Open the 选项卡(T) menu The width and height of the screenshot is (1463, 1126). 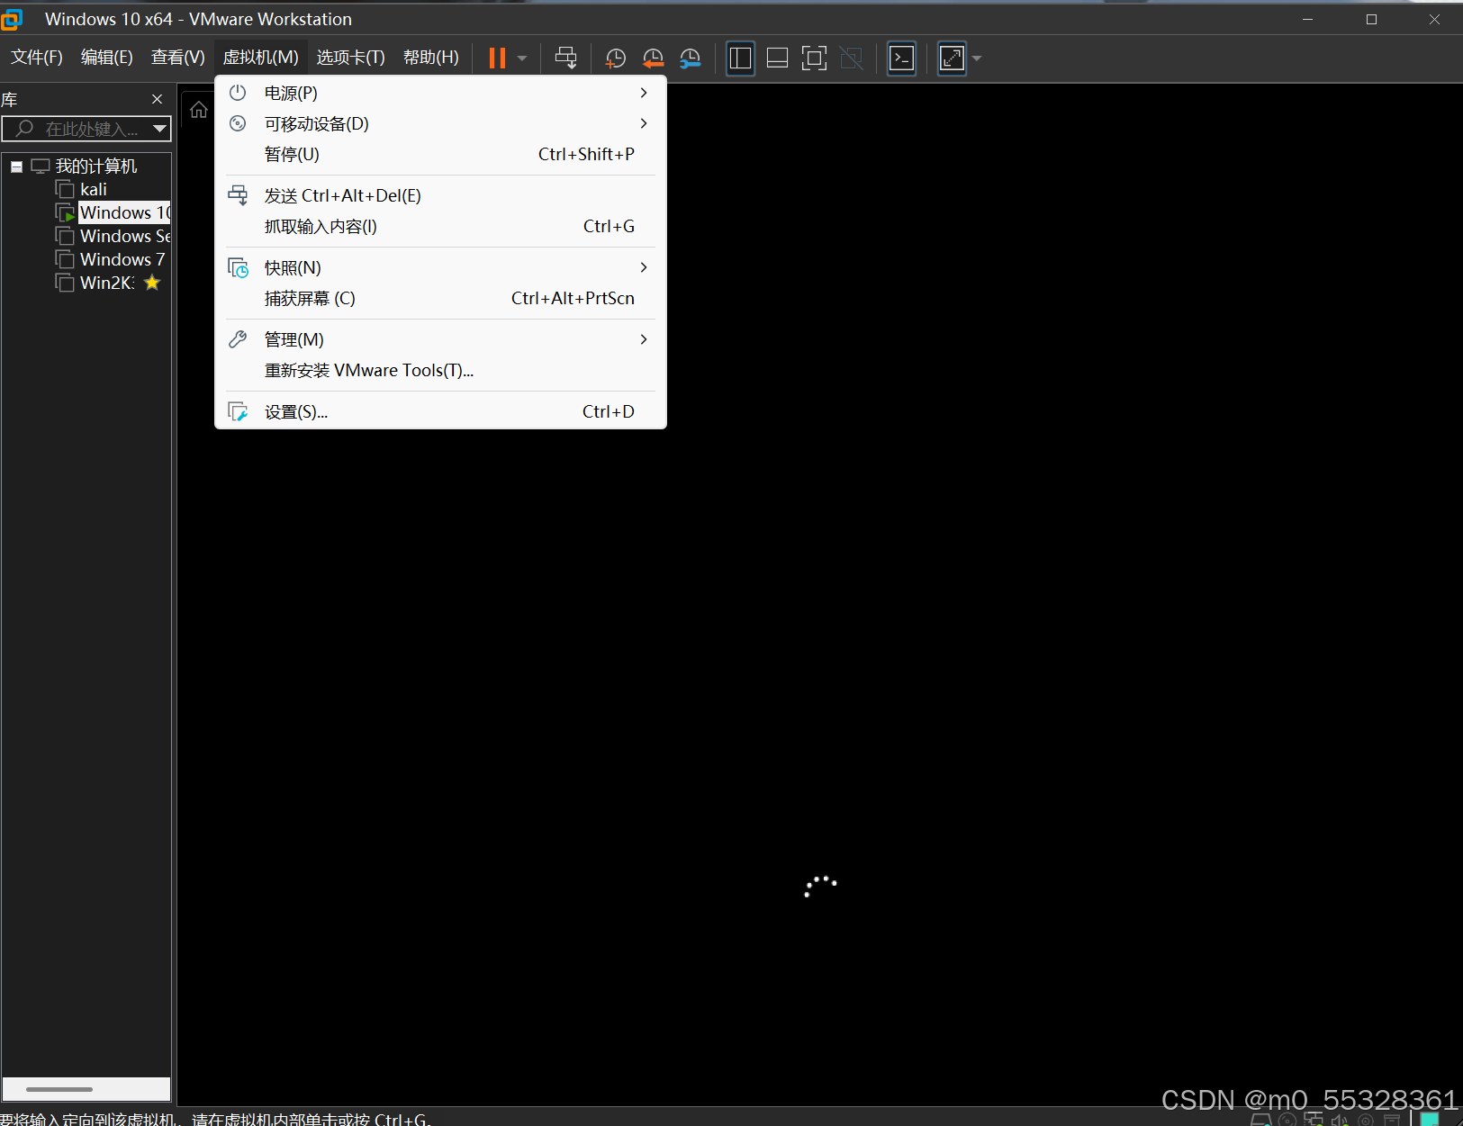tap(350, 58)
